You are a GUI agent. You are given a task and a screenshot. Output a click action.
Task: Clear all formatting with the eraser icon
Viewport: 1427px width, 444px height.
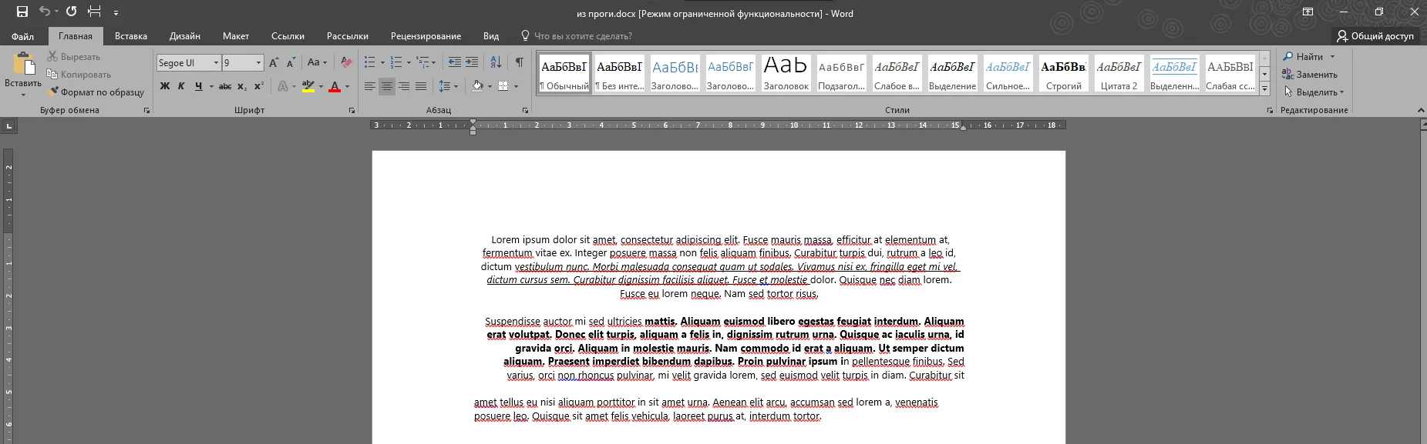coord(346,63)
